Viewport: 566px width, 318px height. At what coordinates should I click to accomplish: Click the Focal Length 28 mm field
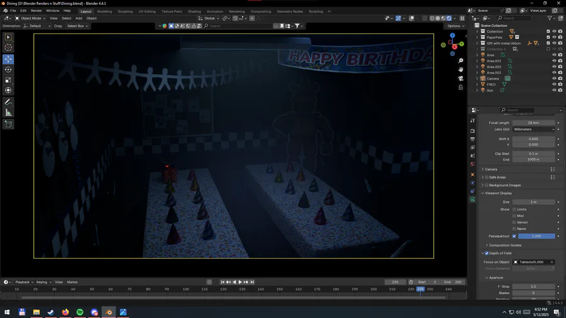pyautogui.click(x=533, y=123)
